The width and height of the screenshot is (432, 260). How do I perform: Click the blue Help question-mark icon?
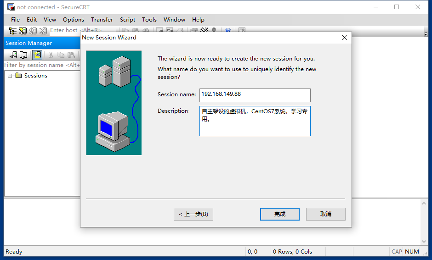coord(228,30)
